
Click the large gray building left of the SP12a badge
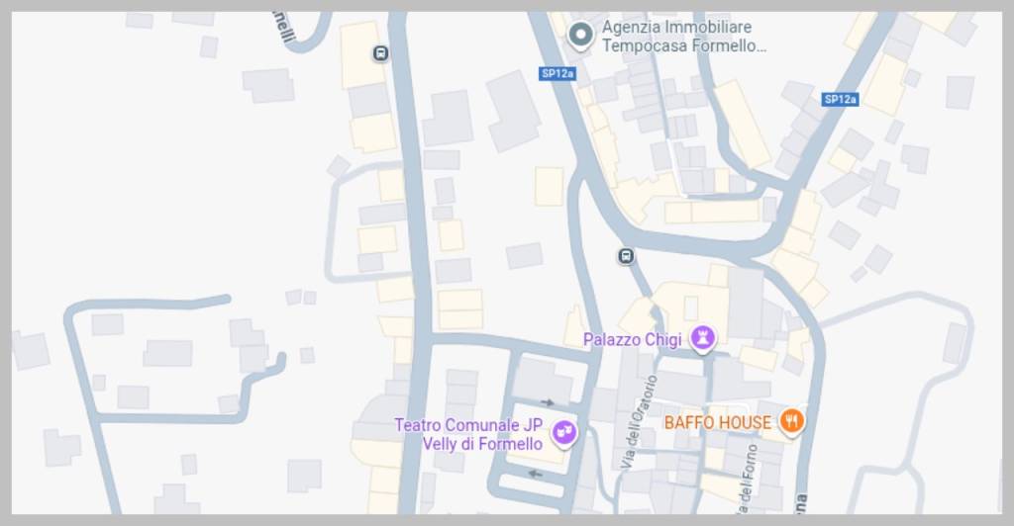click(514, 111)
